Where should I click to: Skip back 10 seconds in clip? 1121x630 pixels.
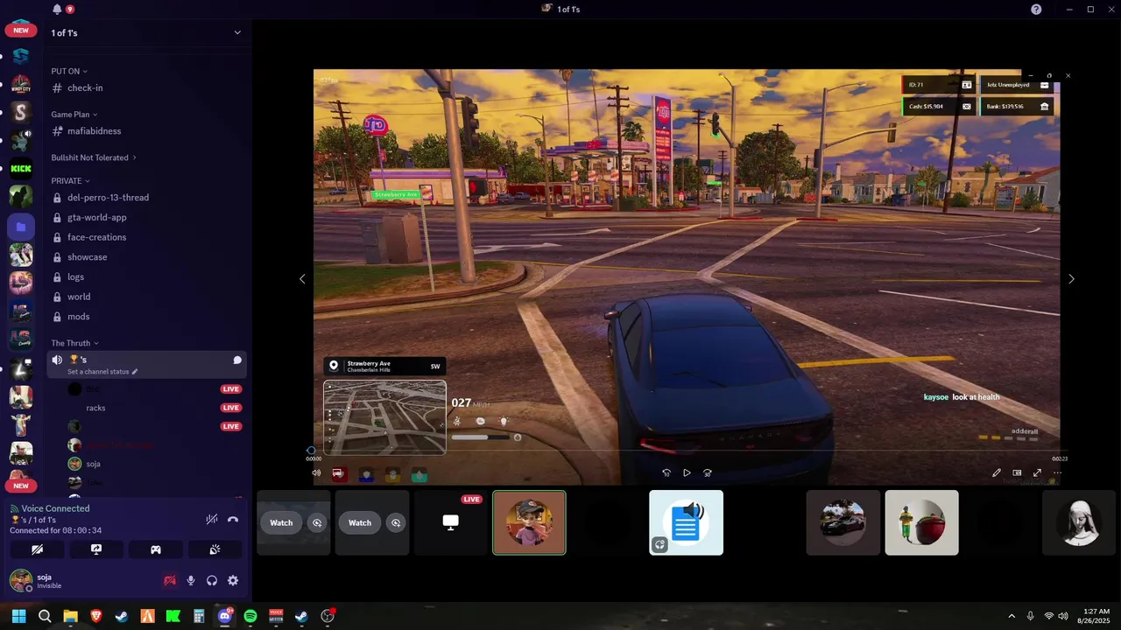click(666, 472)
